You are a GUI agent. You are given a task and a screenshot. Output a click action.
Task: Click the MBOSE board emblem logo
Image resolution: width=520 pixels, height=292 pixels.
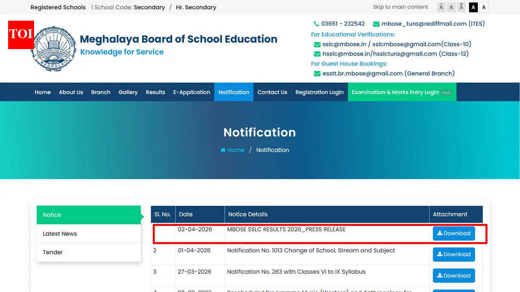[53, 48]
